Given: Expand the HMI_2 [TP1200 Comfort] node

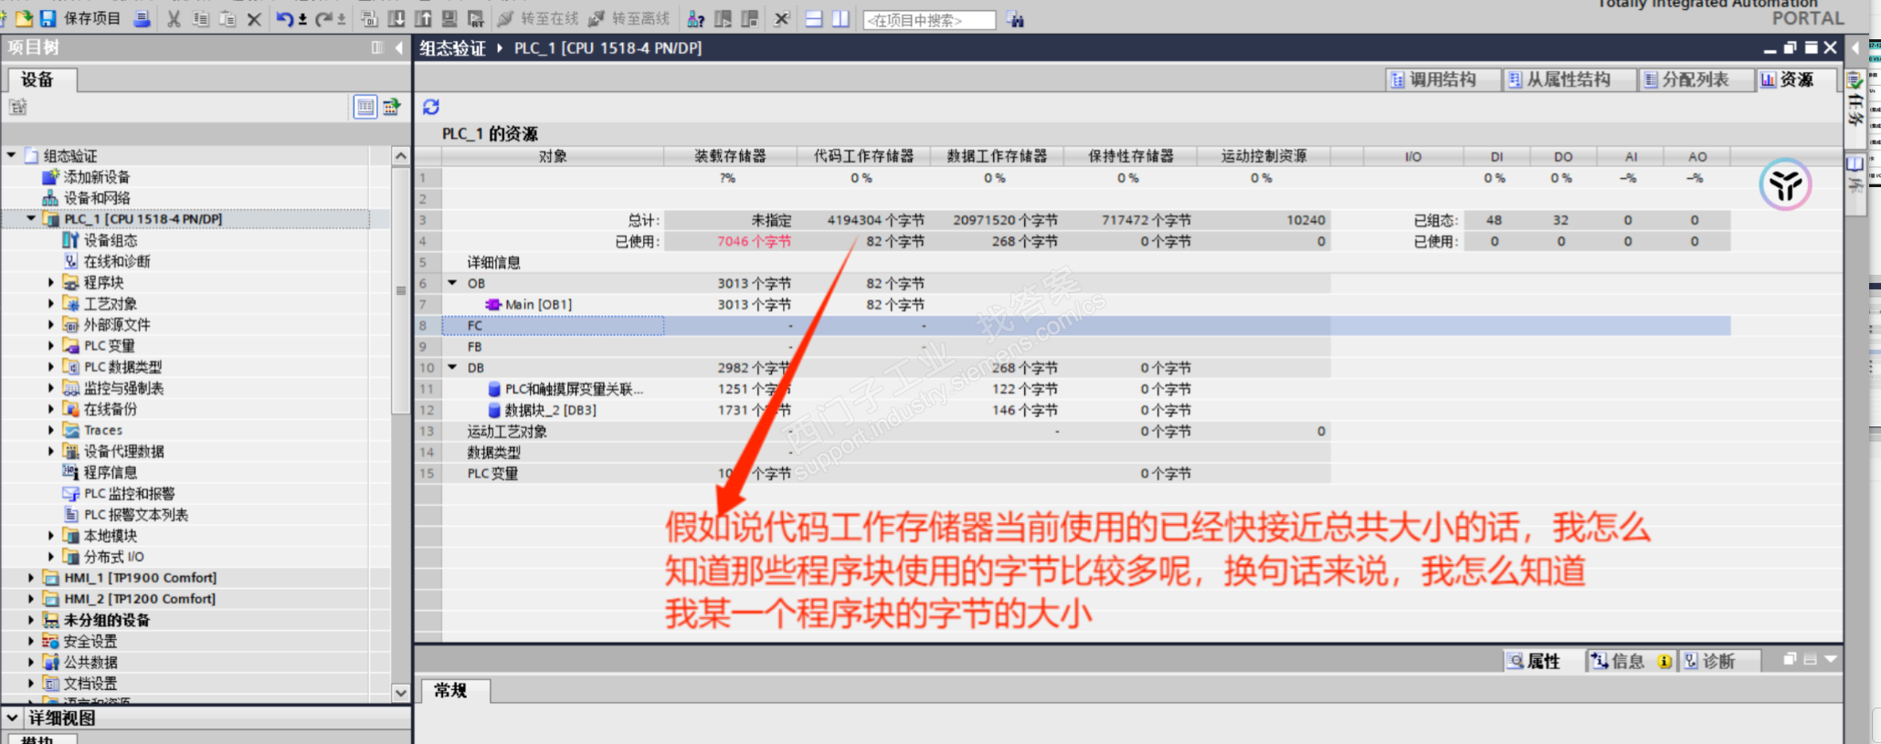Looking at the screenshot, I should tap(32, 598).
